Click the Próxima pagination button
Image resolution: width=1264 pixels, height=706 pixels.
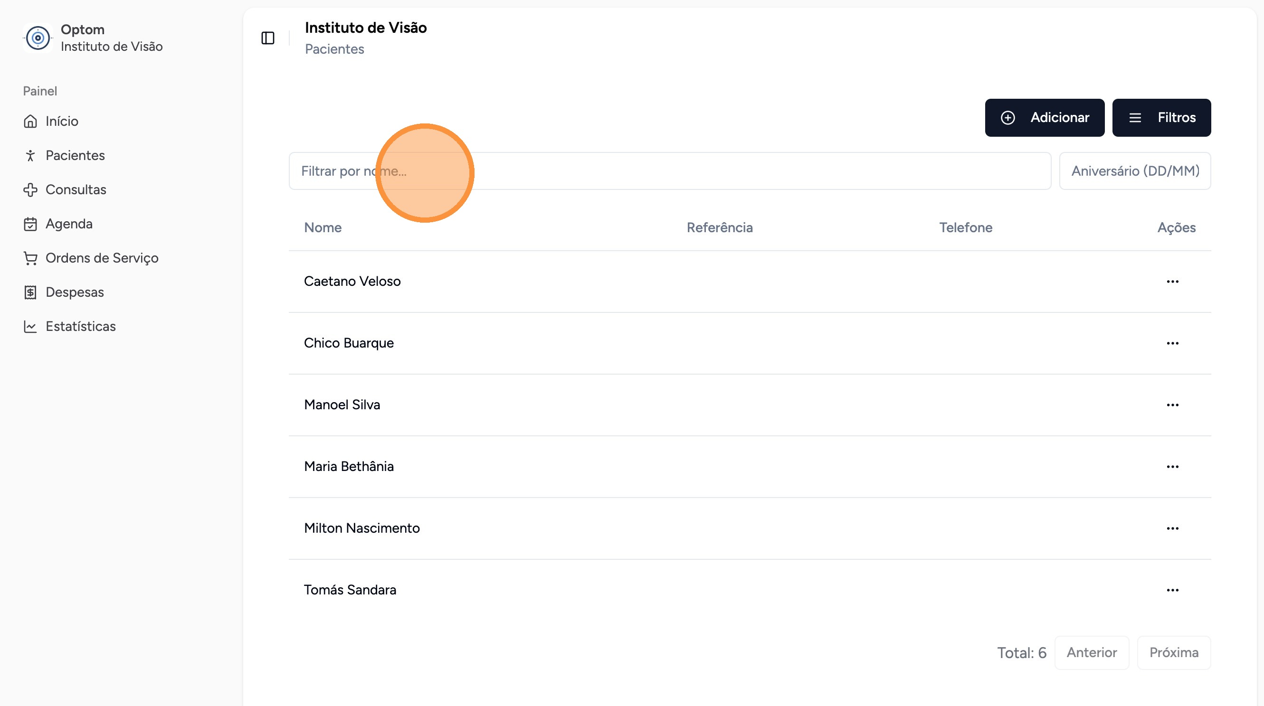[1173, 652]
